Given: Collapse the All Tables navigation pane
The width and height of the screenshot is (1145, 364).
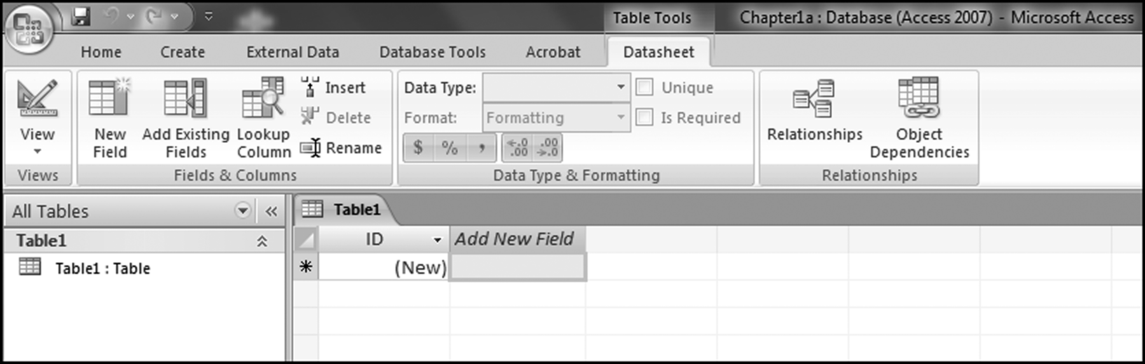Looking at the screenshot, I should click(271, 212).
